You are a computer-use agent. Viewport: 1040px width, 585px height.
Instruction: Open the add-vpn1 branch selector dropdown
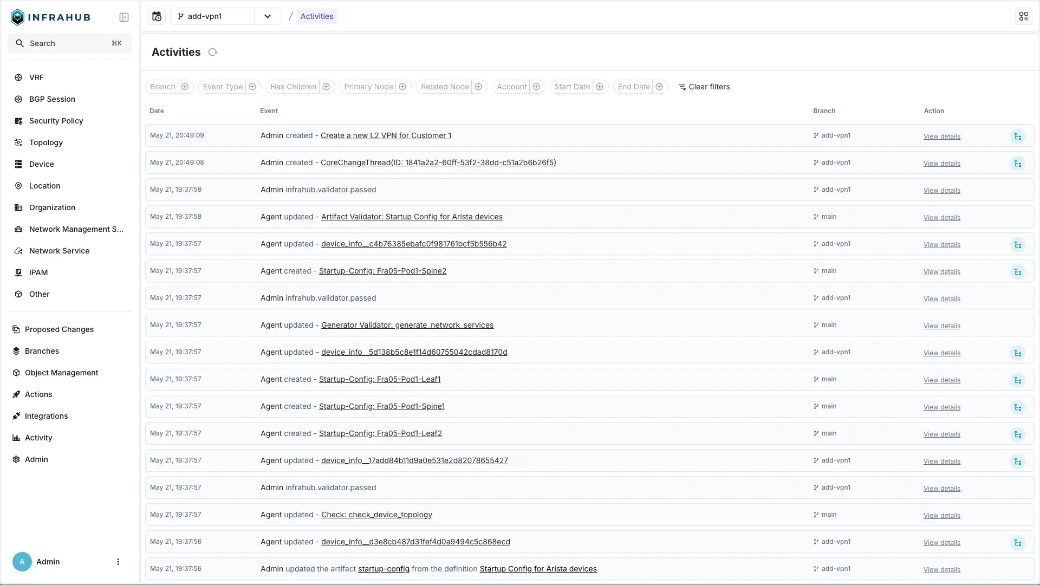click(268, 16)
